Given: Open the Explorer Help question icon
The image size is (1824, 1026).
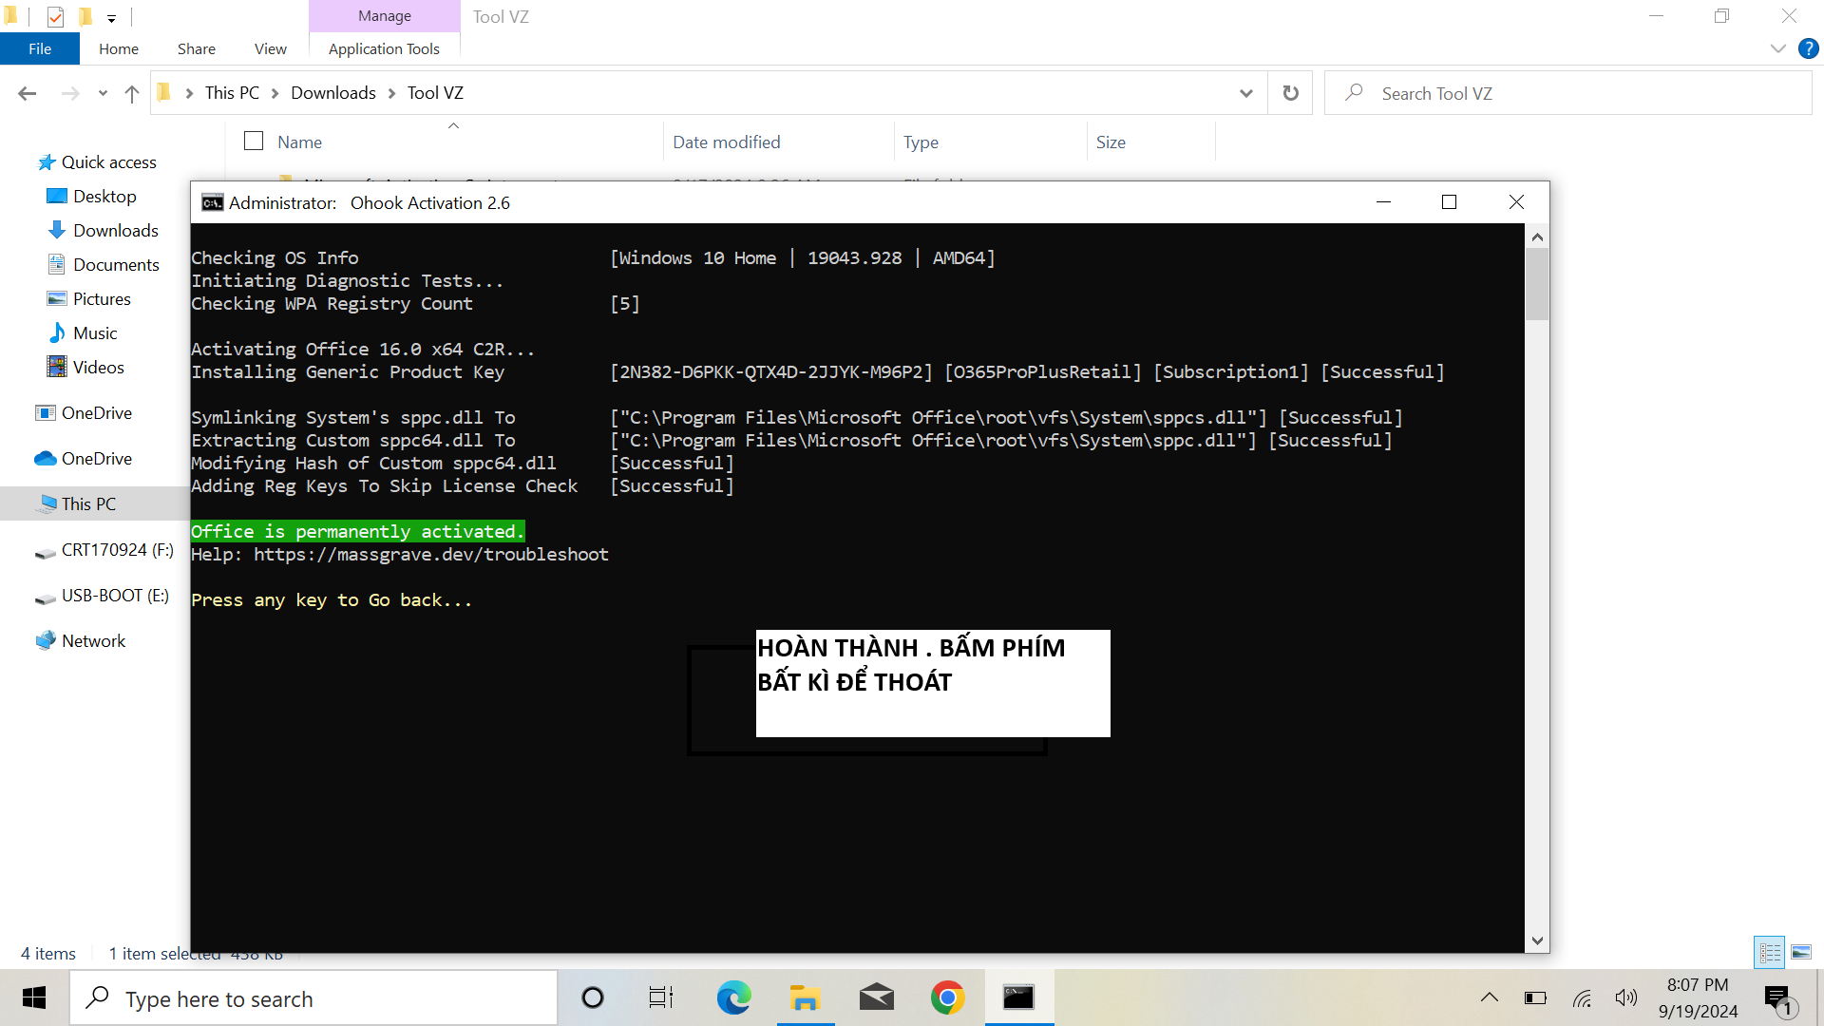Looking at the screenshot, I should pos(1808,48).
